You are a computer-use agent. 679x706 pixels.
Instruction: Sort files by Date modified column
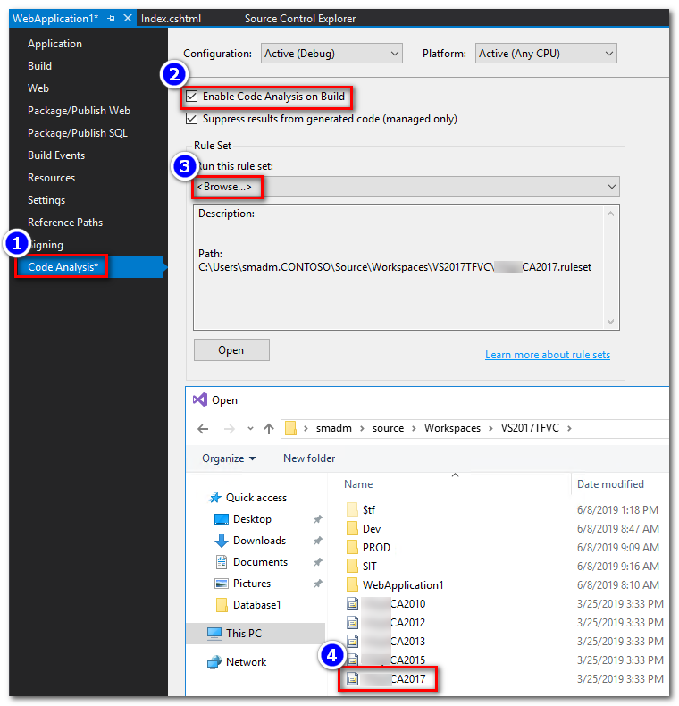click(x=610, y=484)
